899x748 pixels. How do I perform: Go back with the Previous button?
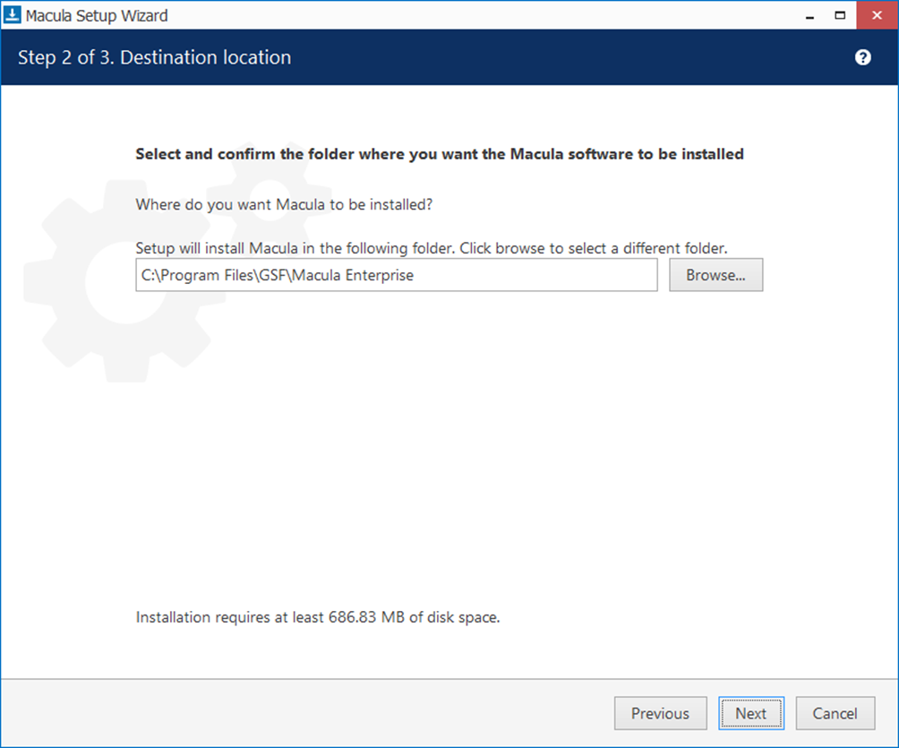[x=660, y=713]
